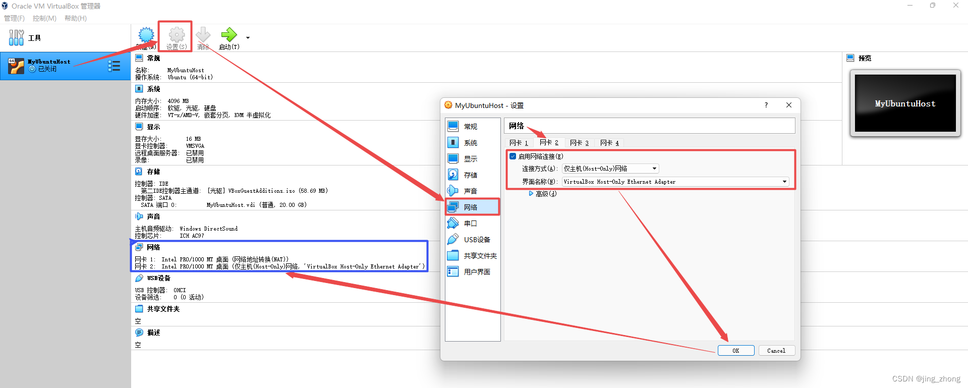Click the MyUbuntuHost.vdi storage entry text
The height and width of the screenshot is (388, 968).
click(257, 205)
